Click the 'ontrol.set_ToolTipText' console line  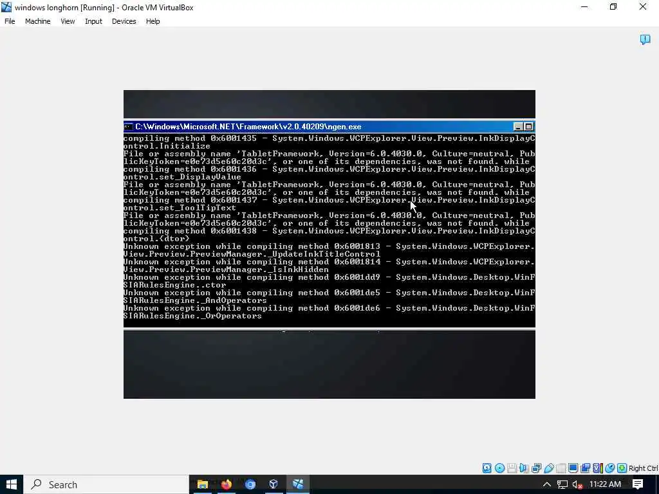click(x=180, y=208)
